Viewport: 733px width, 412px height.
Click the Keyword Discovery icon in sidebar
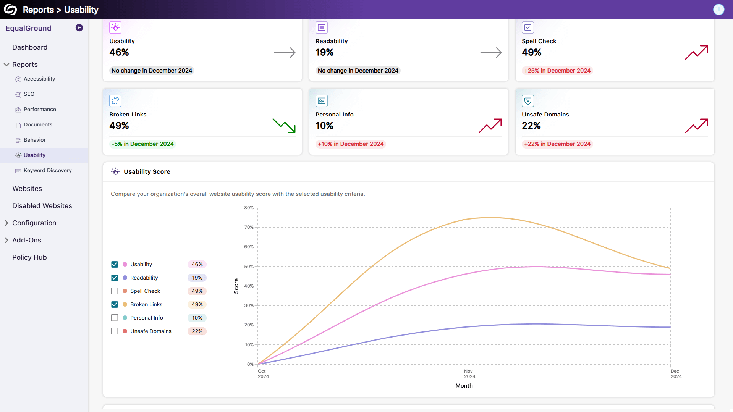18,171
